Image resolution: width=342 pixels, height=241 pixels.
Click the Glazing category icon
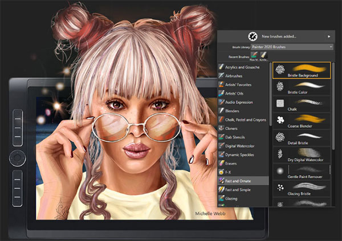click(221, 198)
